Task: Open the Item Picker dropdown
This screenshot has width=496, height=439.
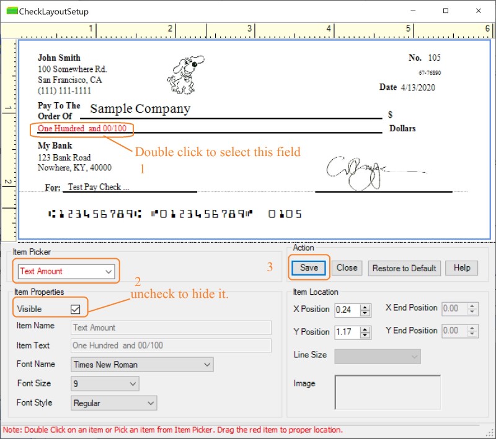Action: click(x=108, y=271)
